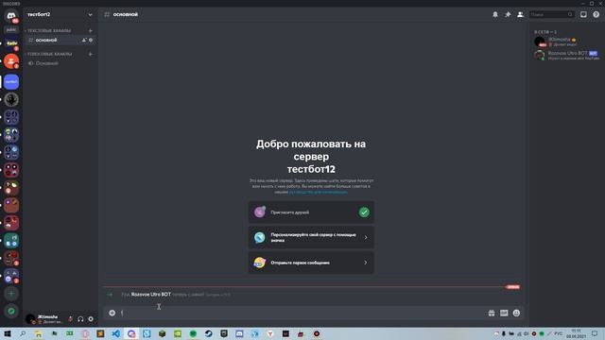Click the first member with crown in member list
This screenshot has height=340, width=605.
566,42
